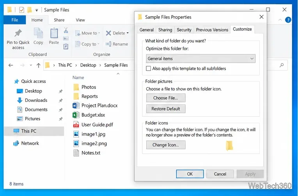
Task: Expand the chevron after Desktop in breadcrumb
Action: pyautogui.click(x=100, y=65)
